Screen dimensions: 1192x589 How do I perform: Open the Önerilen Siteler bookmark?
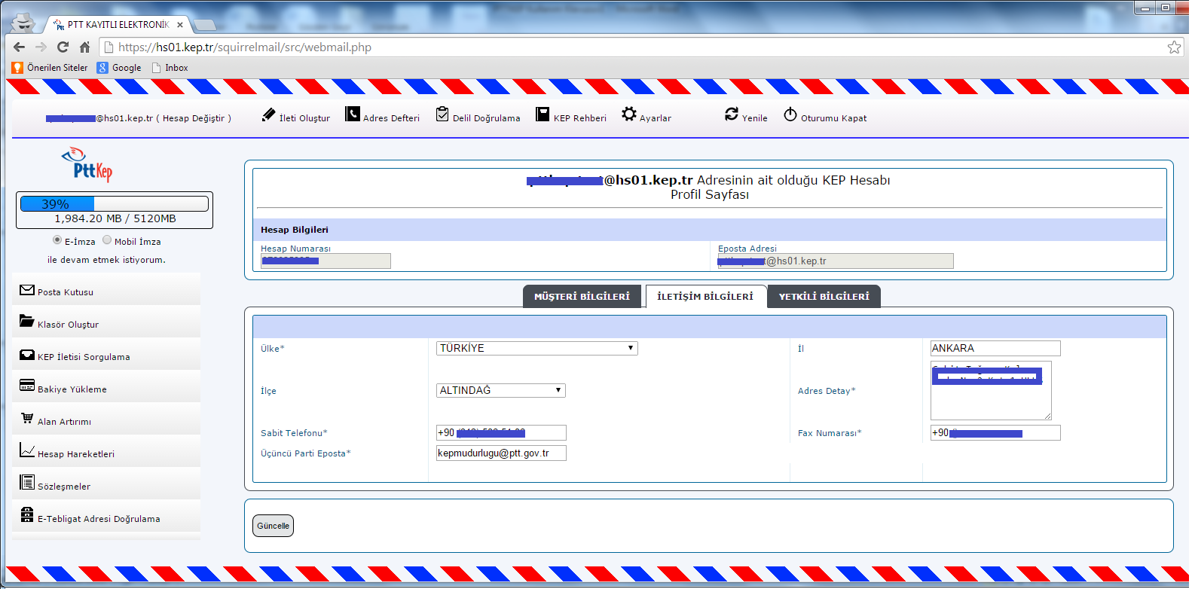click(50, 68)
